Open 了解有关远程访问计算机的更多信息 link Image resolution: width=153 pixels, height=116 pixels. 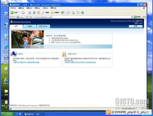coord(26,63)
